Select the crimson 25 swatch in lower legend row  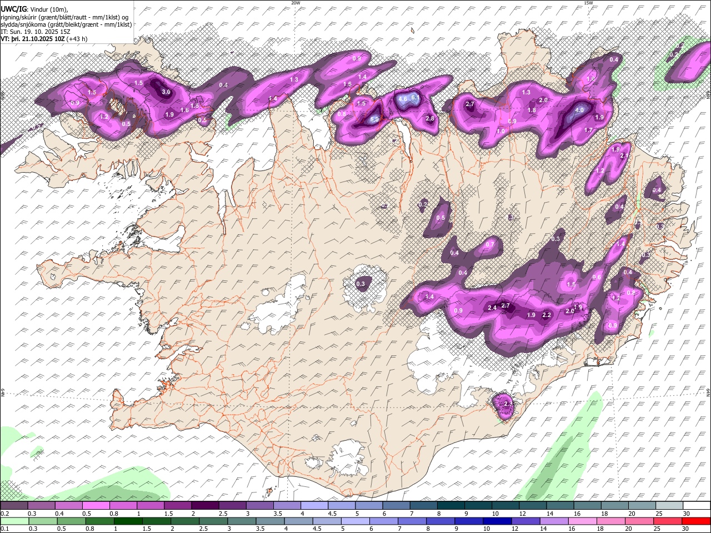pyautogui.click(x=668, y=521)
